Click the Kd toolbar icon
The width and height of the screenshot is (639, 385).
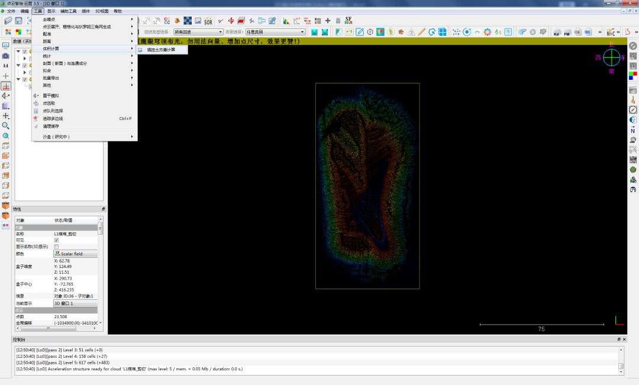pyautogui.click(x=557, y=32)
